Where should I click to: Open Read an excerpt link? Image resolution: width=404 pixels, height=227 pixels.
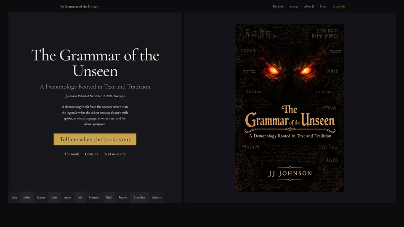point(114,154)
